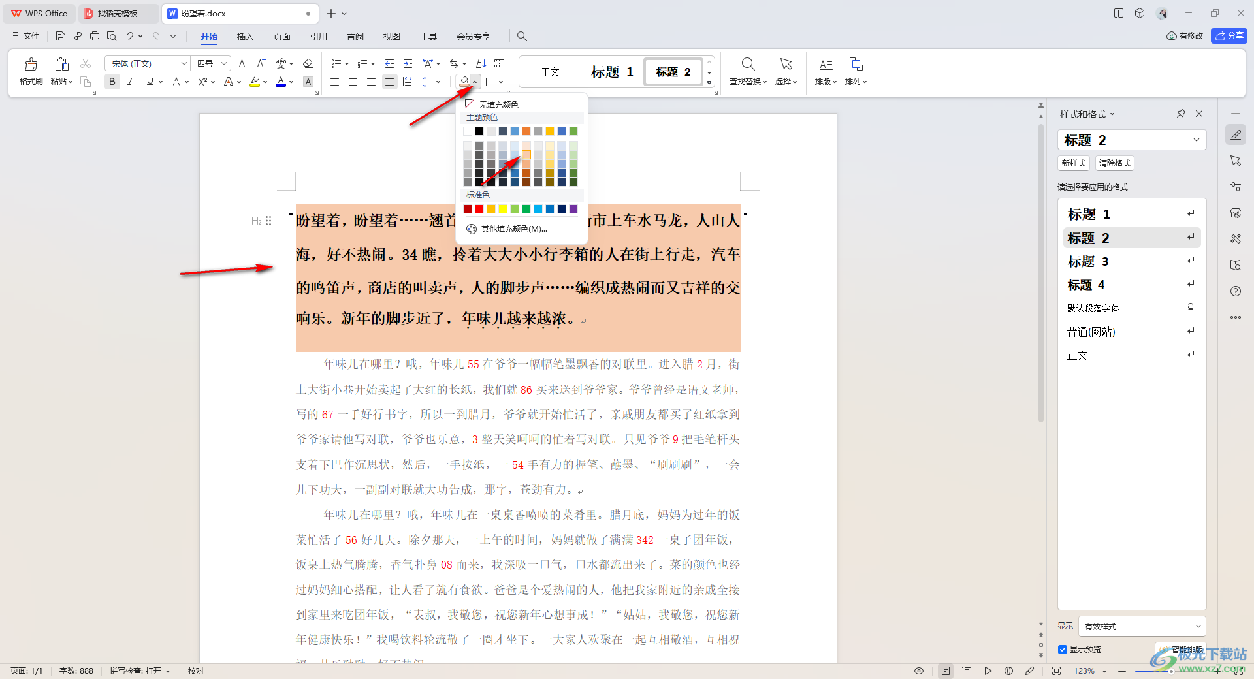Open Print Preview from the quick access bar

112,36
